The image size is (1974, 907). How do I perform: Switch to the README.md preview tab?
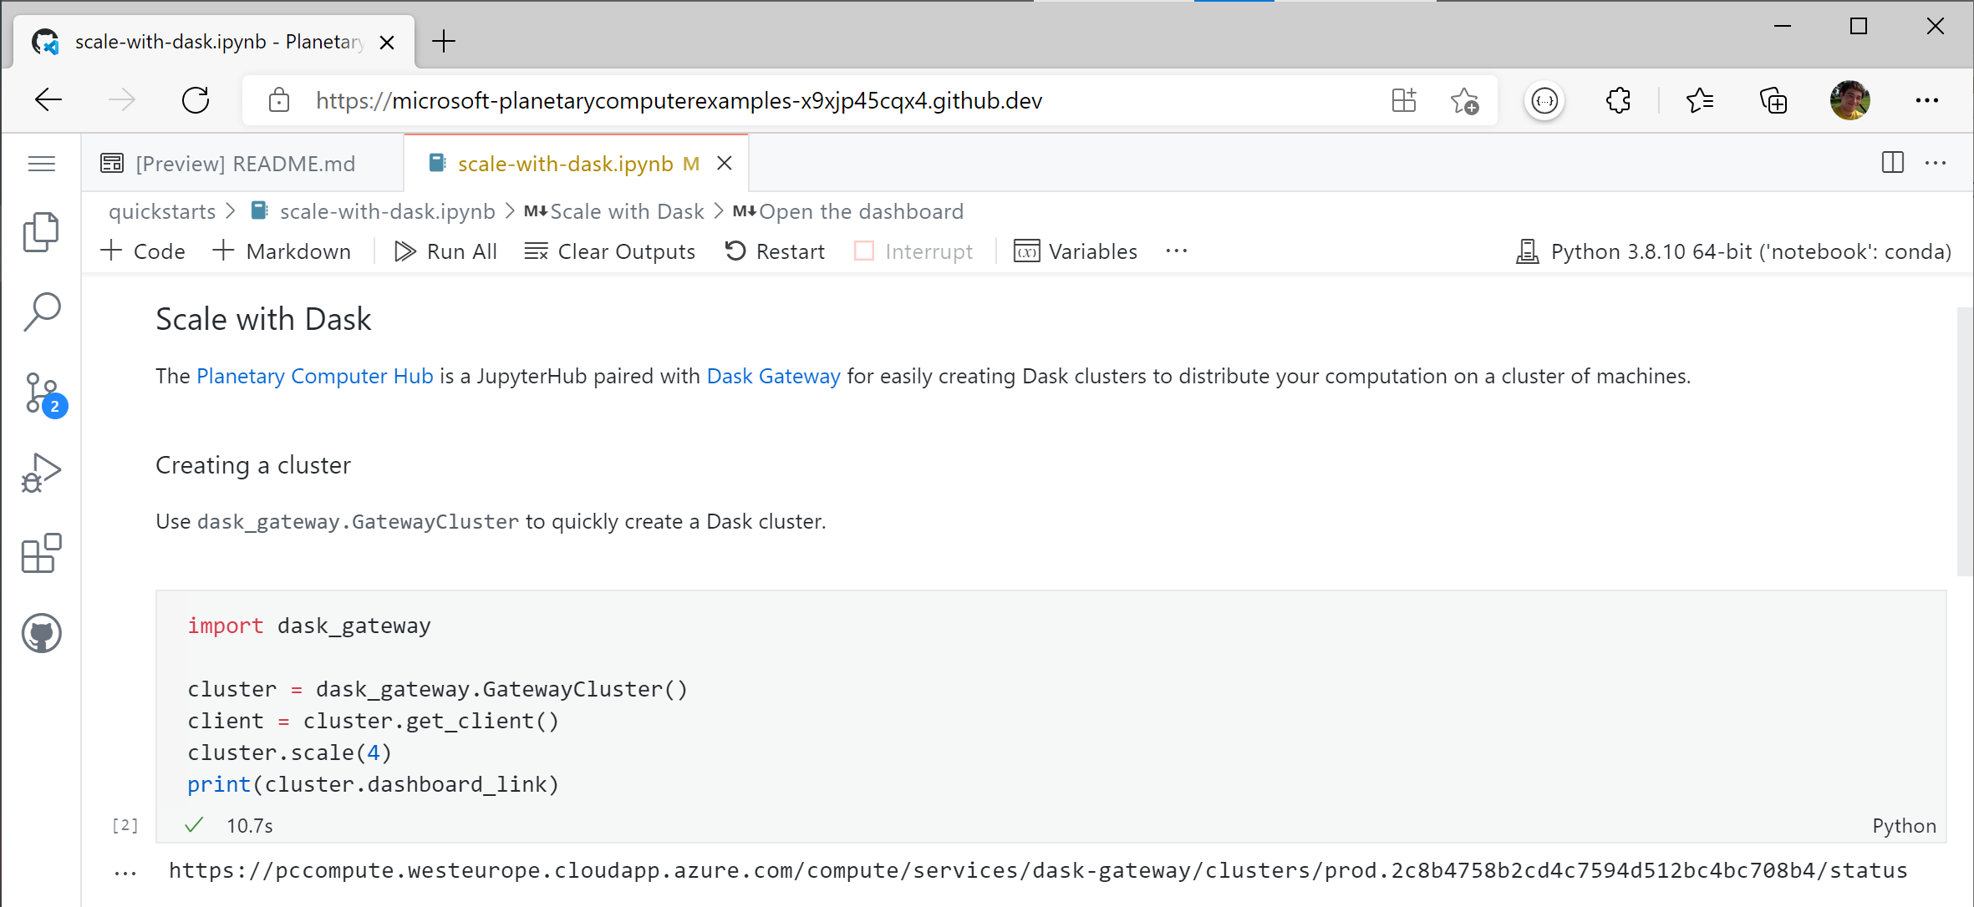[244, 163]
